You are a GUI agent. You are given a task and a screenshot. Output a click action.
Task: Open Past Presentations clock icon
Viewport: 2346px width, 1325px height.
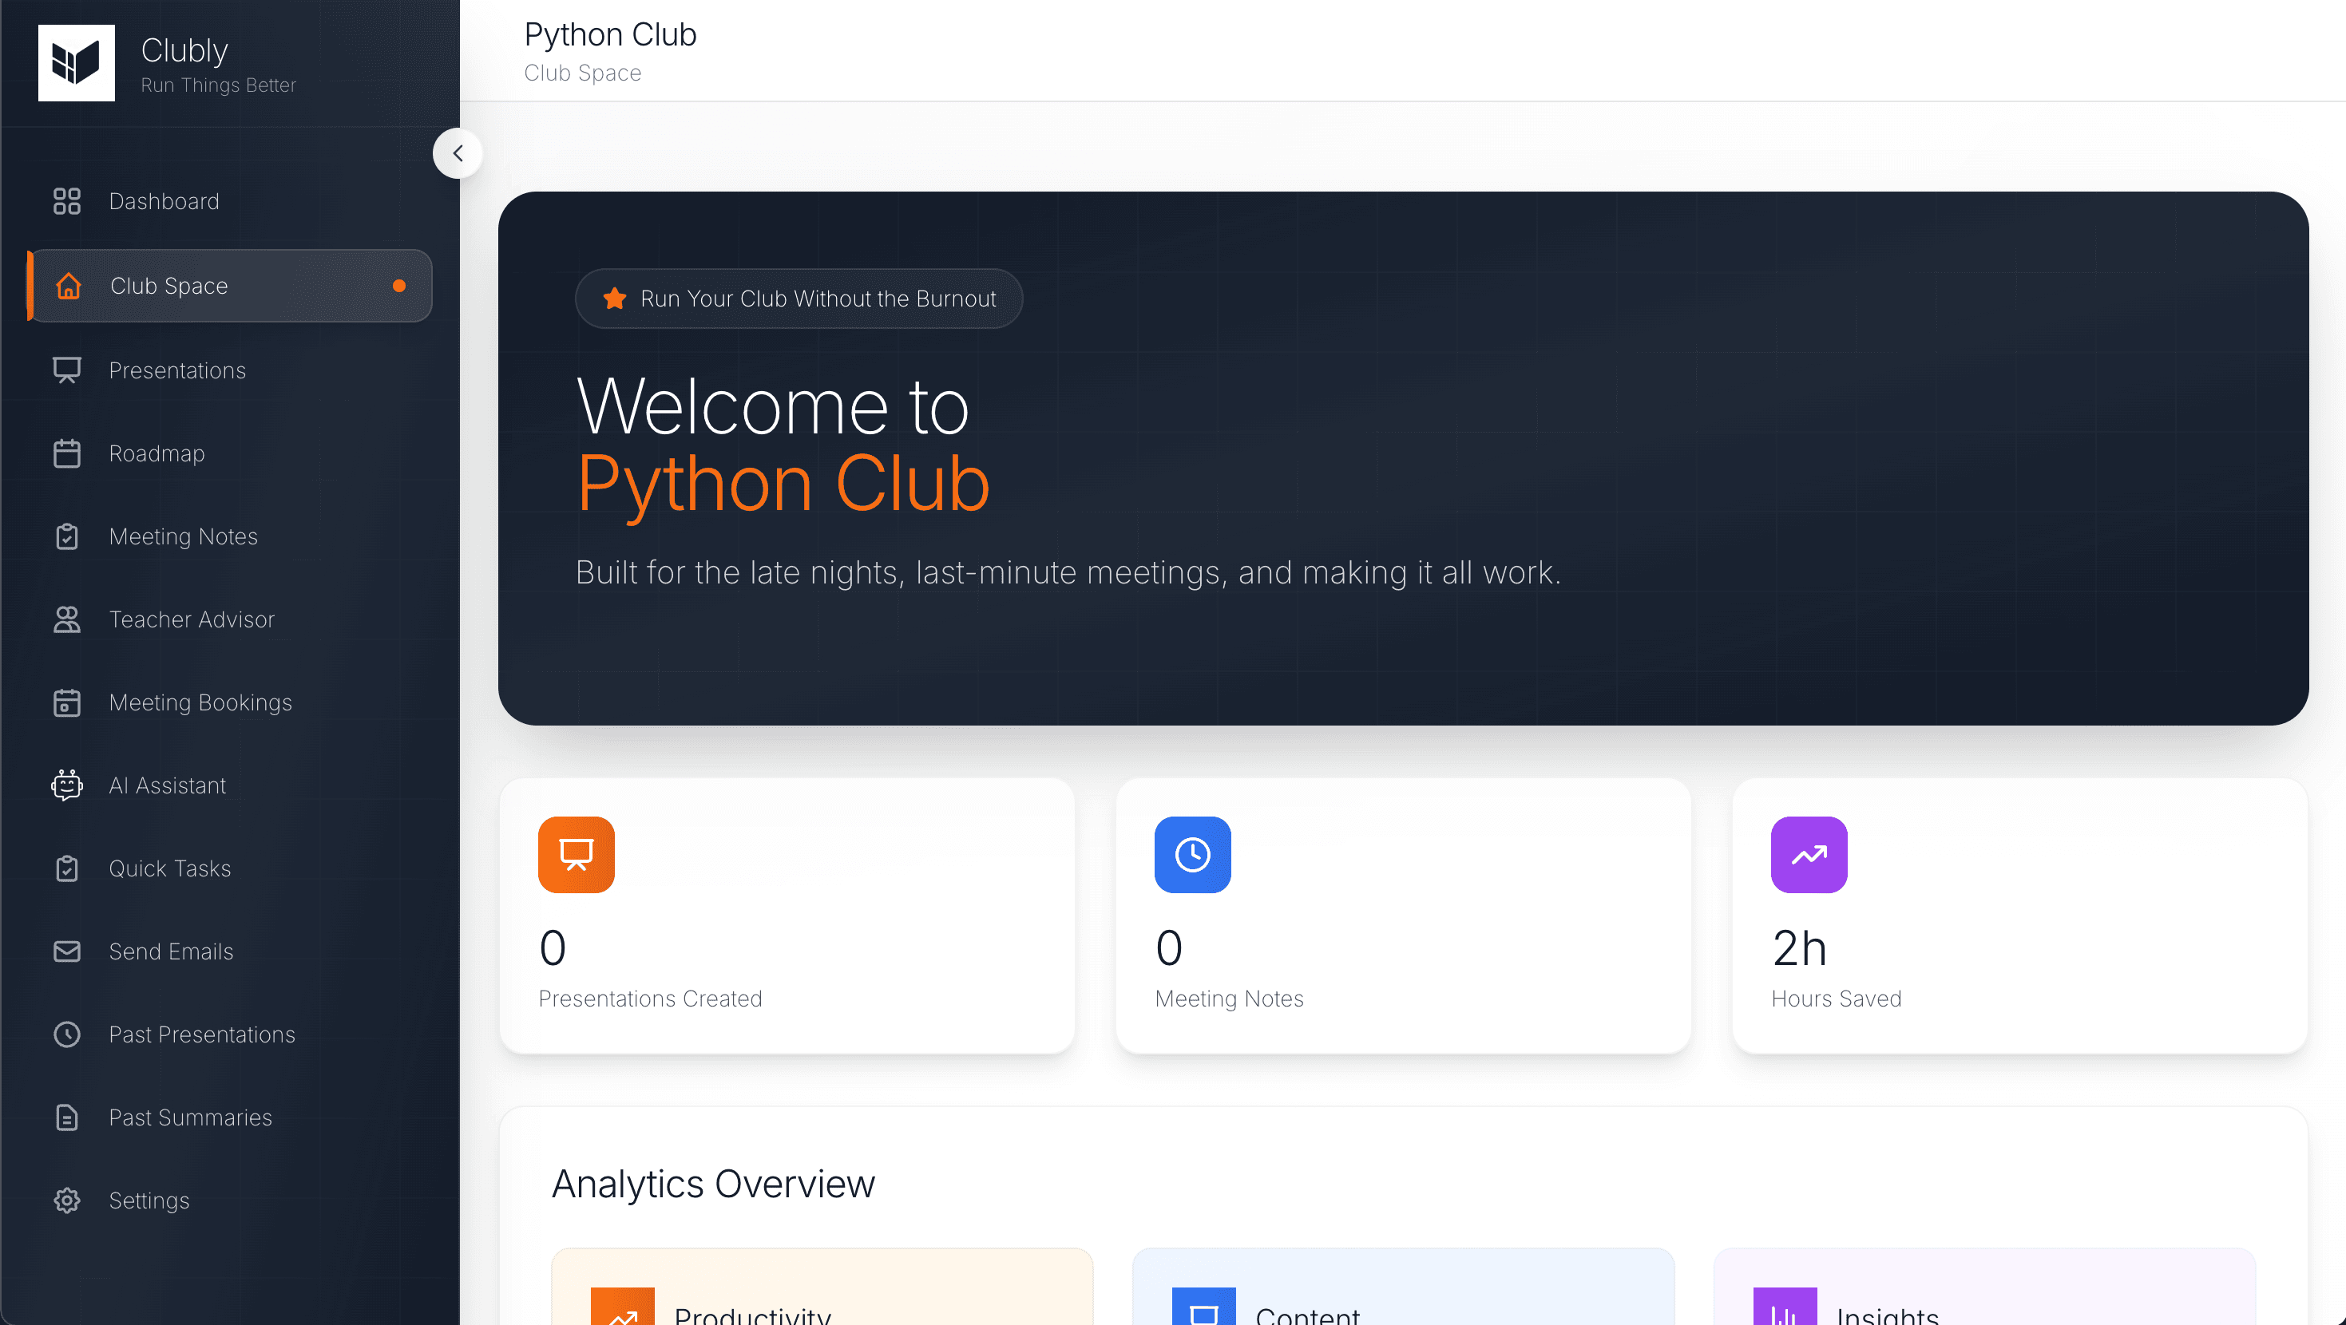[66, 1034]
